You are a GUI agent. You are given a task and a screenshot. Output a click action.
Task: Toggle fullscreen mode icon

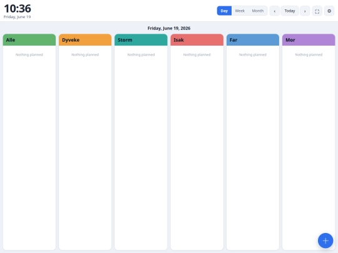click(317, 11)
